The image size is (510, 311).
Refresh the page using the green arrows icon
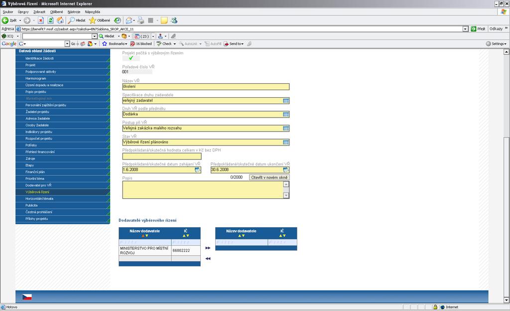pyautogui.click(x=50, y=20)
